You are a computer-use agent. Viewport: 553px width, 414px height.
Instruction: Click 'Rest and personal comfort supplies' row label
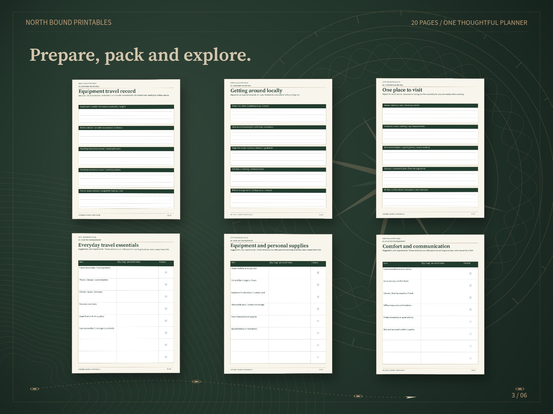(399, 329)
